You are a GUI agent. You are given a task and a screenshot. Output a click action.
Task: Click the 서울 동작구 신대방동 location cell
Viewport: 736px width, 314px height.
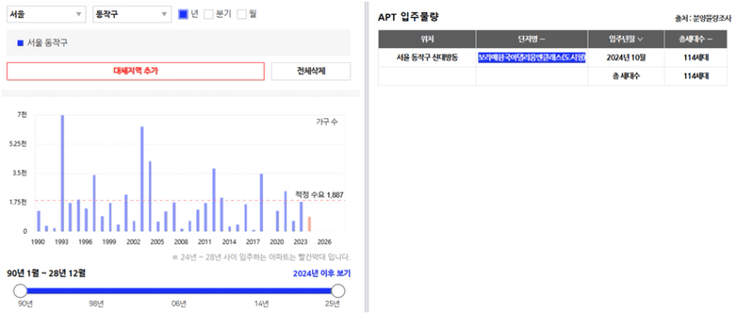coord(427,58)
